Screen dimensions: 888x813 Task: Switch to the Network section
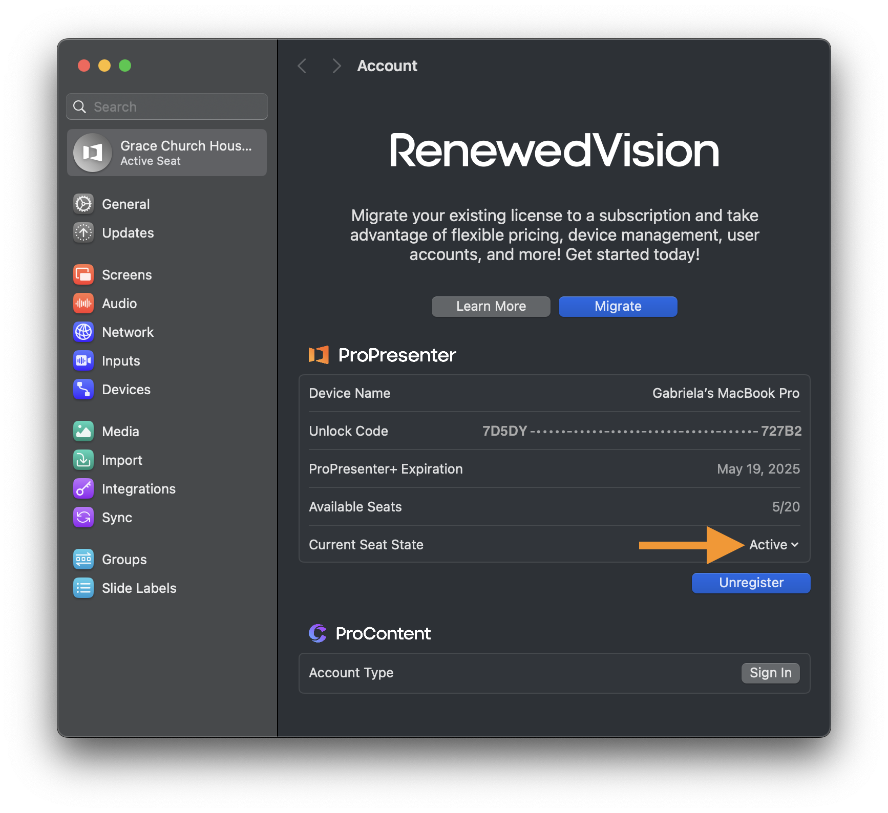128,332
